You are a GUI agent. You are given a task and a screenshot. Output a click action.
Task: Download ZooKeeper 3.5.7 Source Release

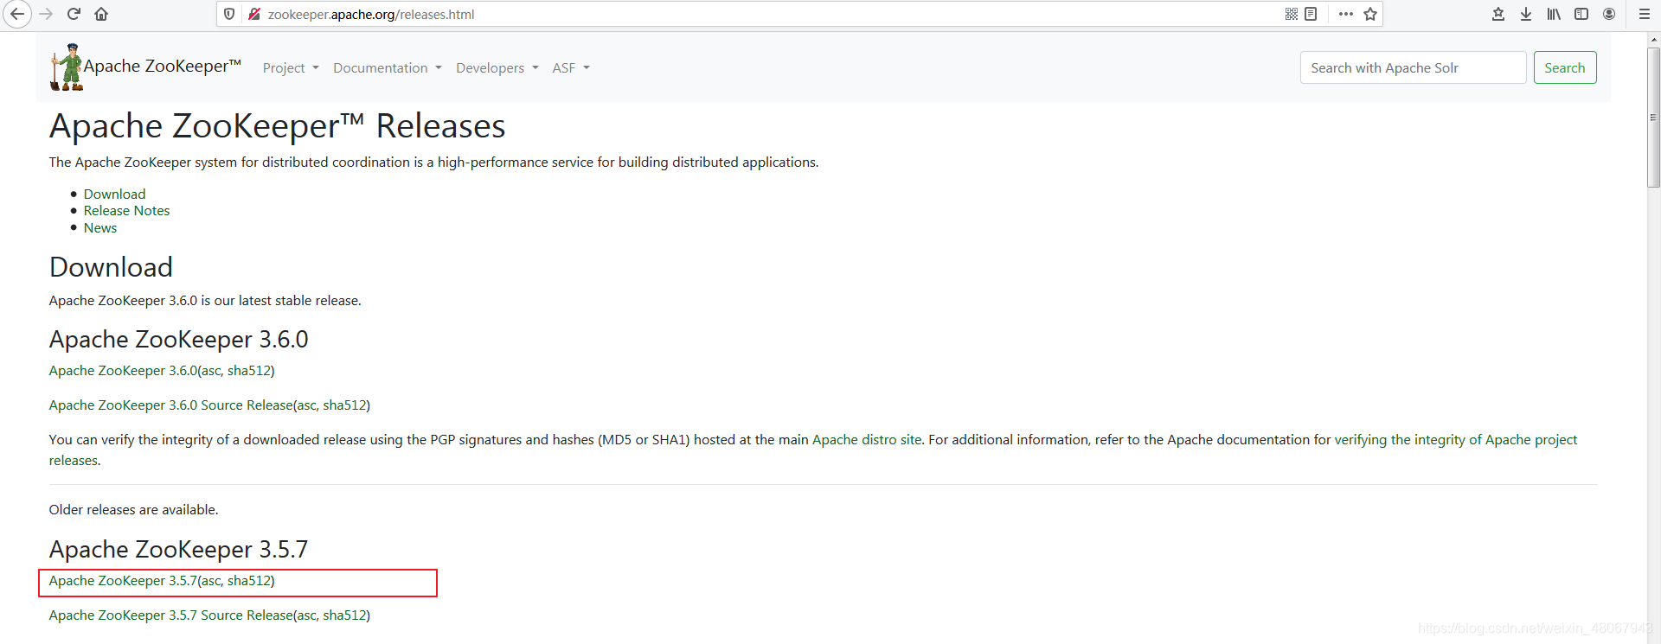[170, 615]
